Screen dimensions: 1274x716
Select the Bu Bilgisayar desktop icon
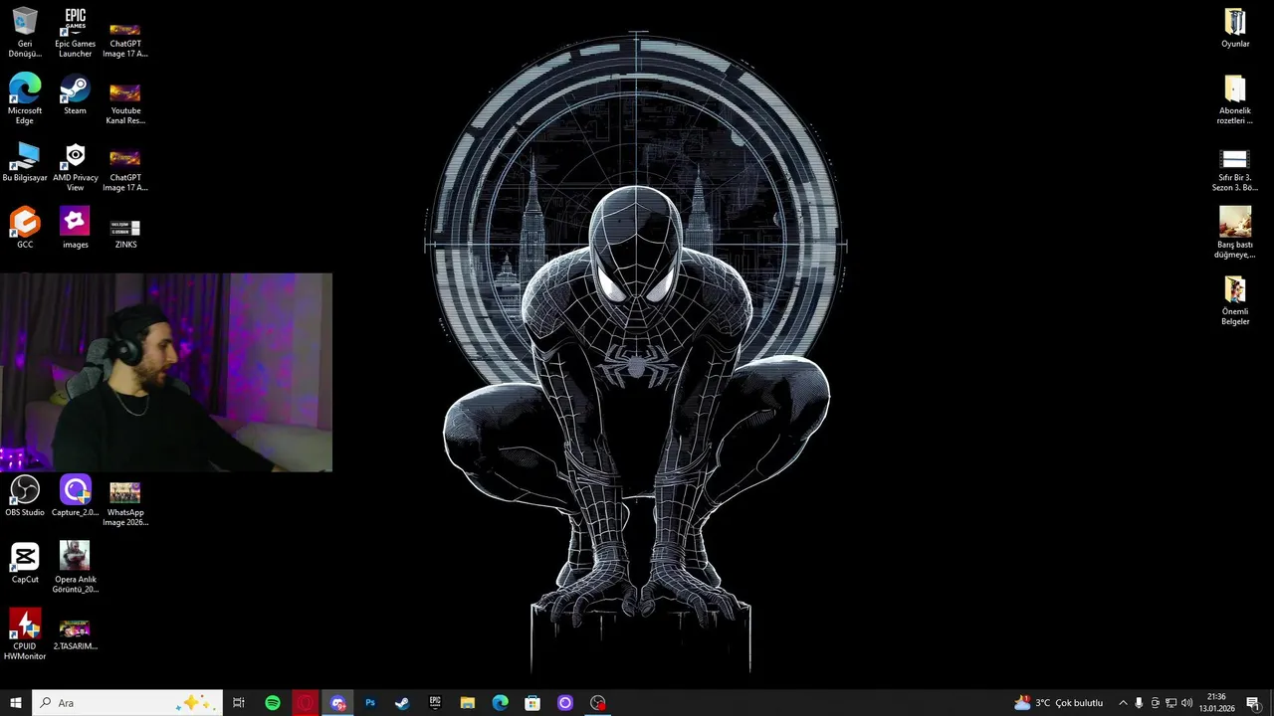coord(25,162)
